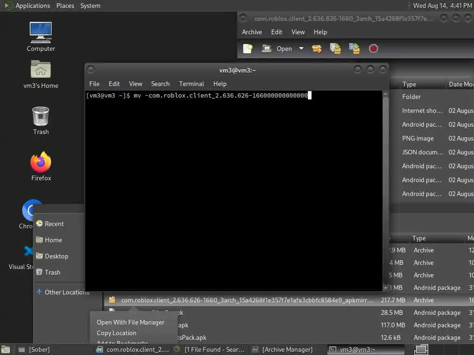Open the terminal File menu
The width and height of the screenshot is (474, 355).
tap(94, 84)
